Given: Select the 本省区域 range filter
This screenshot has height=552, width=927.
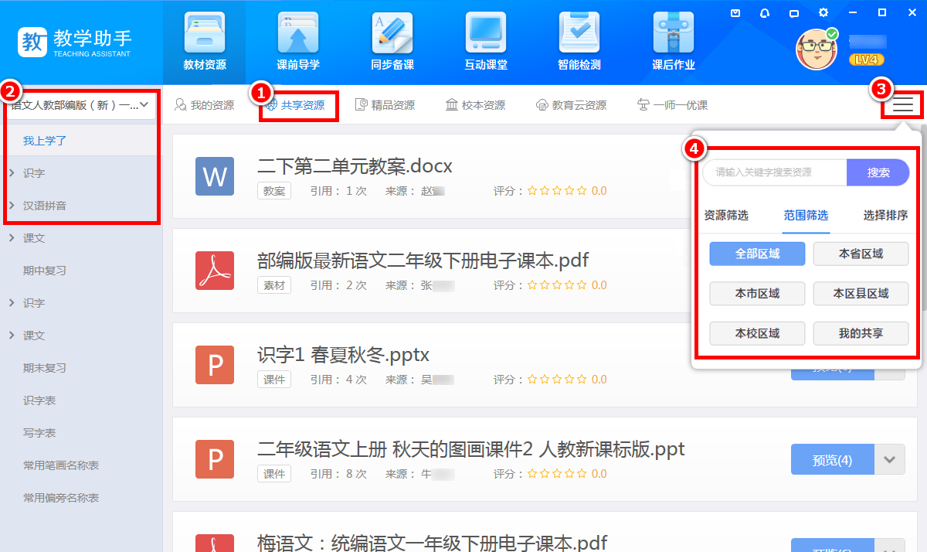Looking at the screenshot, I should click(861, 254).
